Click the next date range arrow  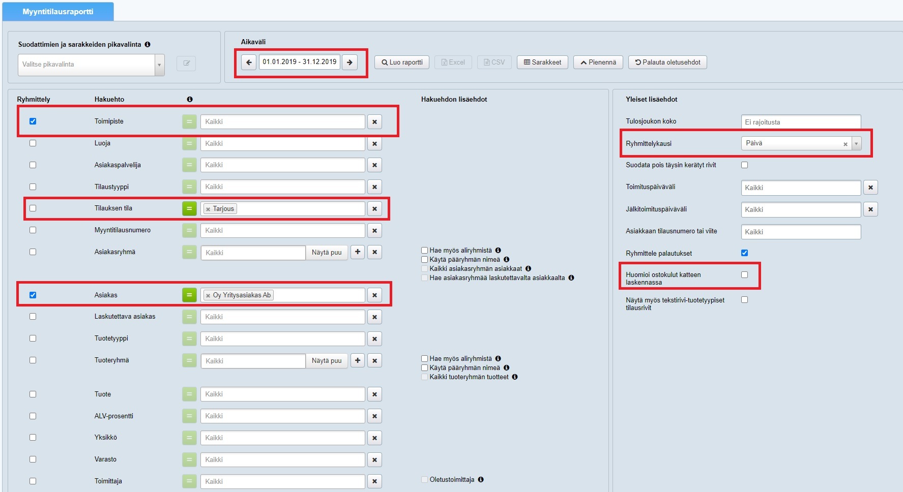pyautogui.click(x=349, y=63)
